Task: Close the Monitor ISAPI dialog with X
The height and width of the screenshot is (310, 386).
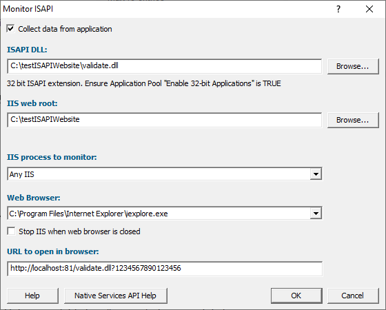Action: [x=369, y=9]
